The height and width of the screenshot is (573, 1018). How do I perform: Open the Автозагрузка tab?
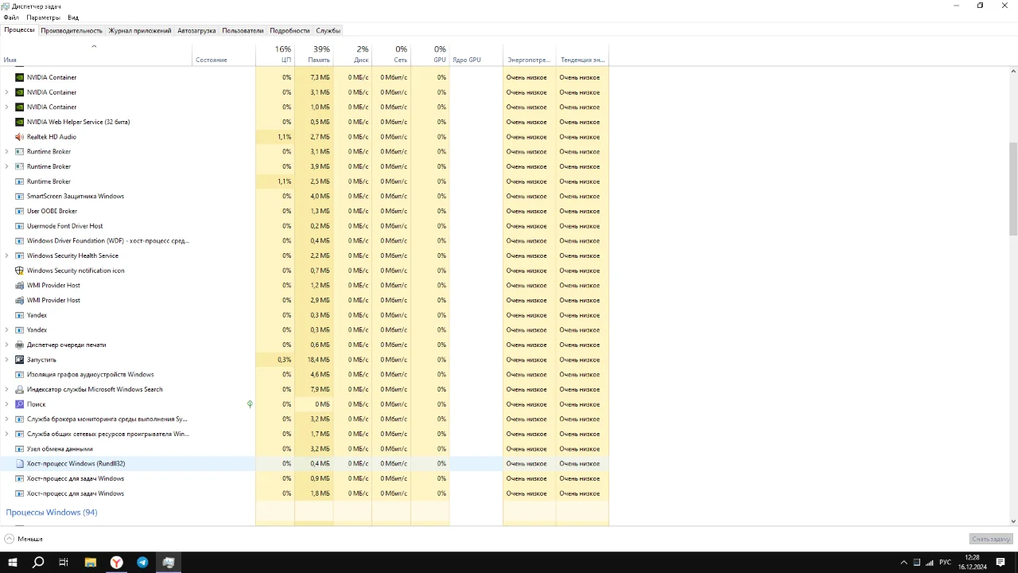[196, 30]
